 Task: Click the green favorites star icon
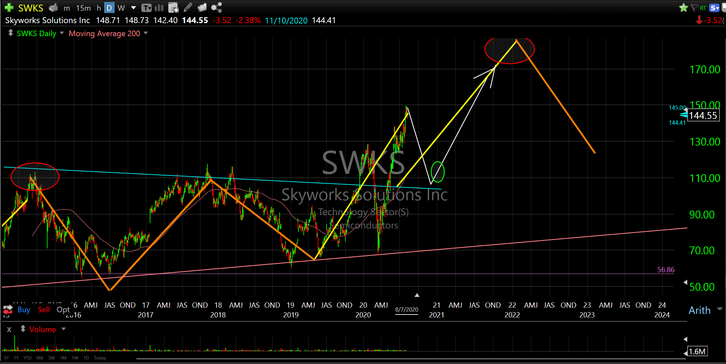683,7
